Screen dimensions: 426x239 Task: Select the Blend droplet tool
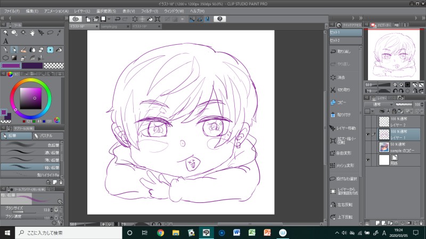pos(32,50)
